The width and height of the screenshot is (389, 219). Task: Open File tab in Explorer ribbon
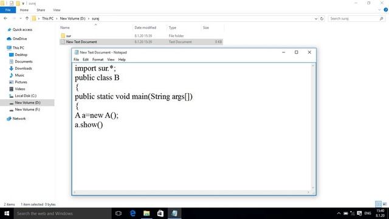8,10
